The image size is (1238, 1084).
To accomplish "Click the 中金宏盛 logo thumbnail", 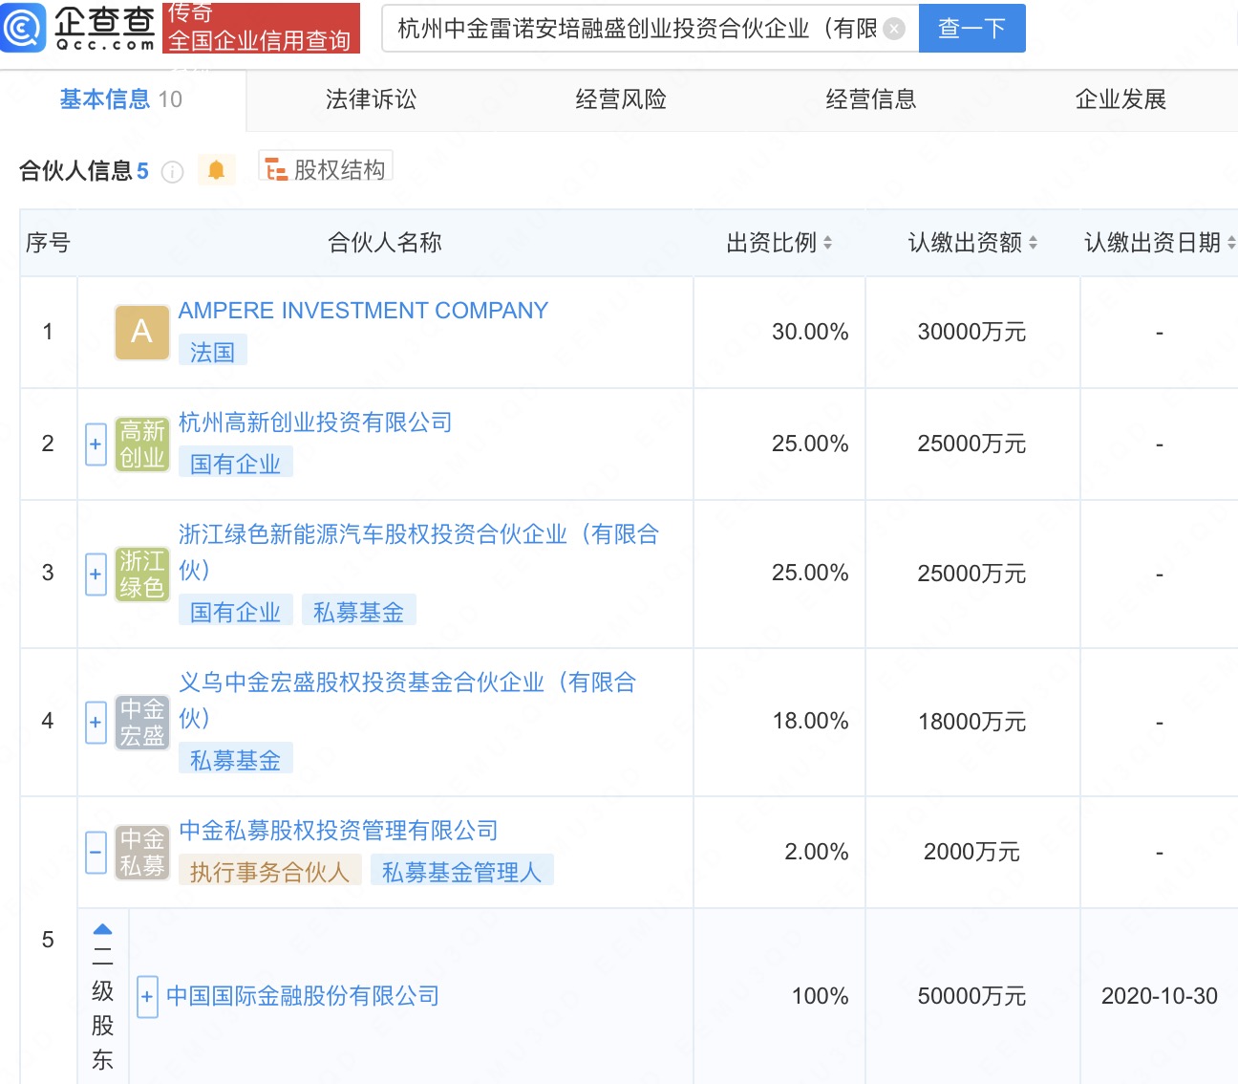I will click(x=141, y=722).
